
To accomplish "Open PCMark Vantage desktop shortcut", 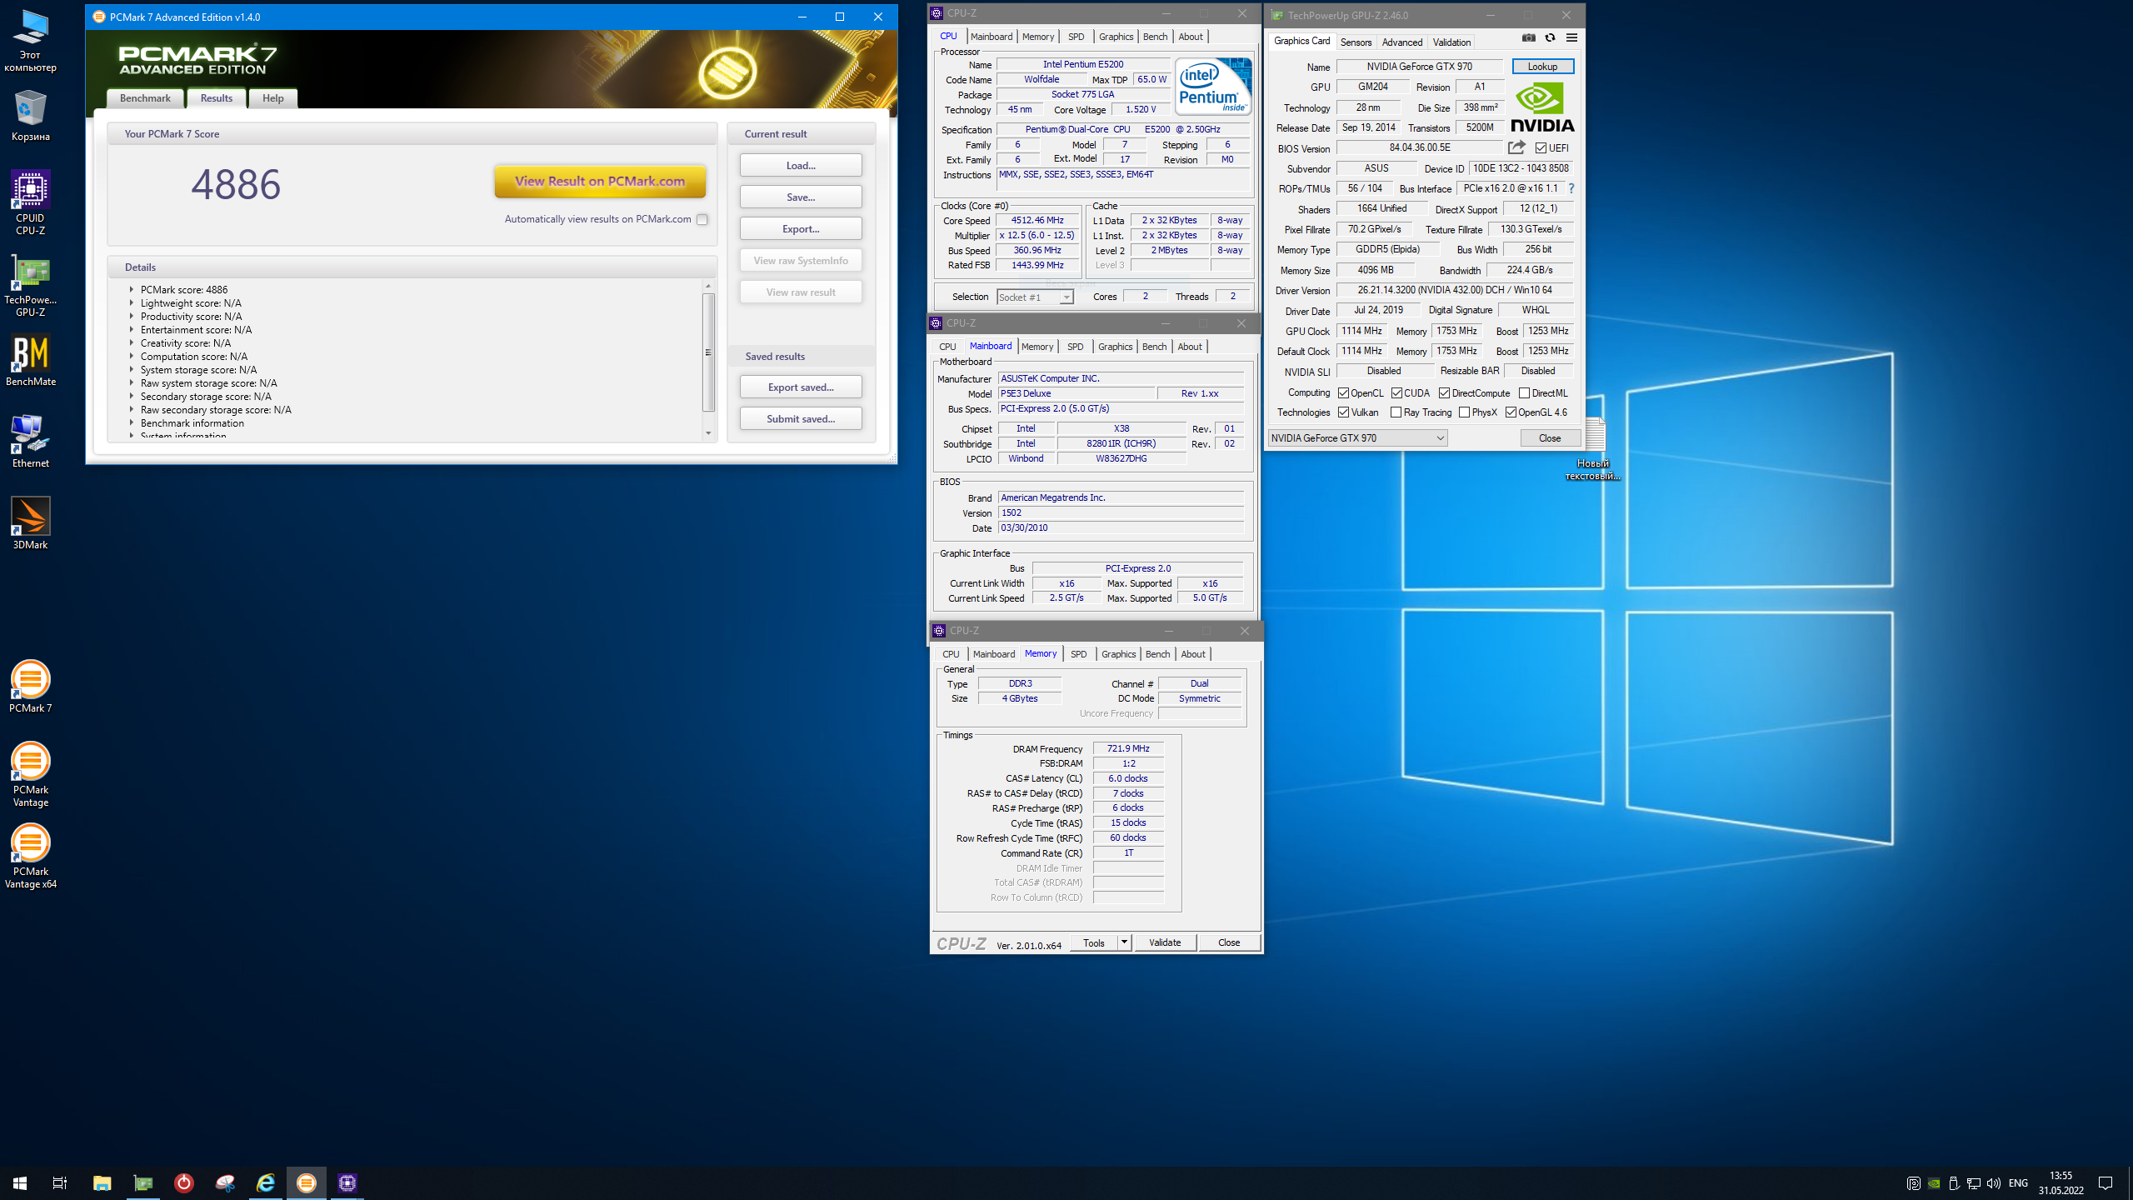I will 30,774.
